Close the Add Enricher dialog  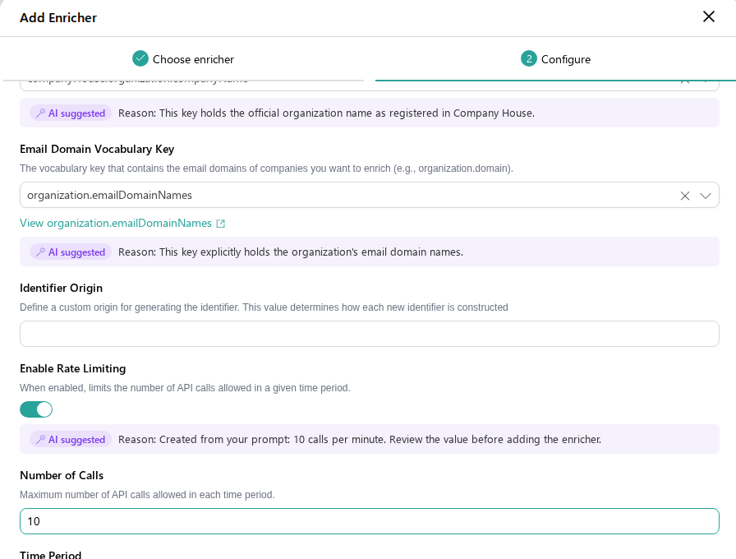tap(708, 17)
